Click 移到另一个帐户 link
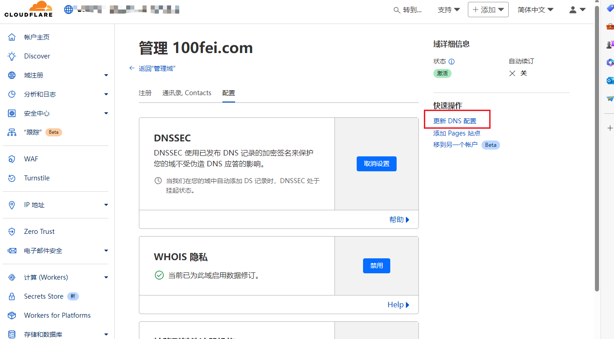This screenshot has width=614, height=339. click(456, 145)
